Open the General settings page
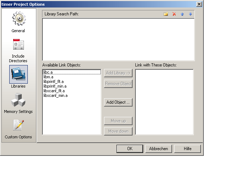Viewport: 228px width, 183px height. [x=19, y=22]
